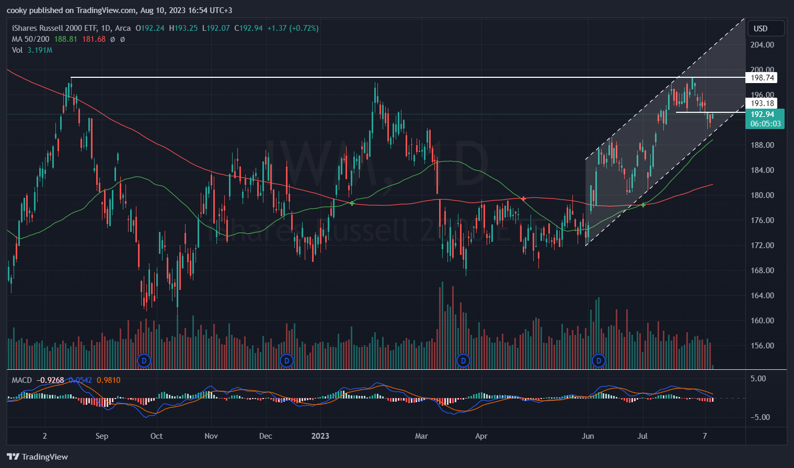The image size is (794, 468).
Task: Click the high value H193.25
Action: (x=183, y=28)
